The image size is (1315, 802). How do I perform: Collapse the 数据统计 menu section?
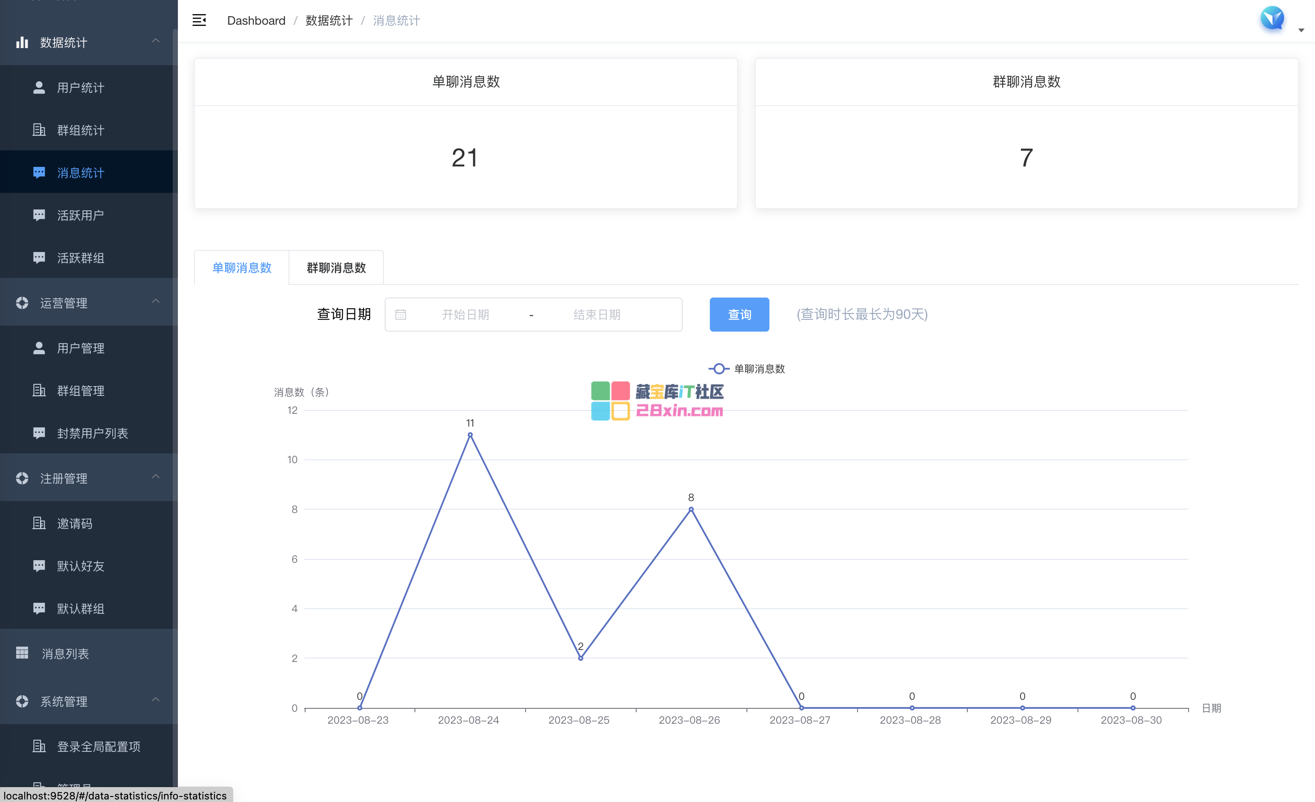click(x=155, y=42)
